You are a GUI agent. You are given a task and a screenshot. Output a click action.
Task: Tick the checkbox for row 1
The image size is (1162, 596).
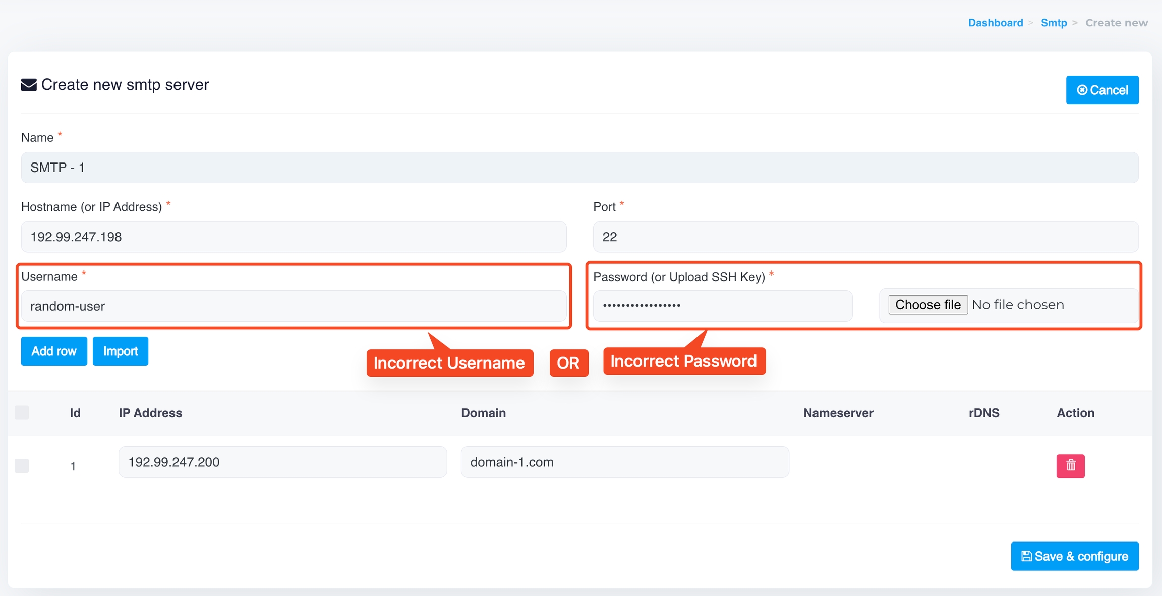22,465
